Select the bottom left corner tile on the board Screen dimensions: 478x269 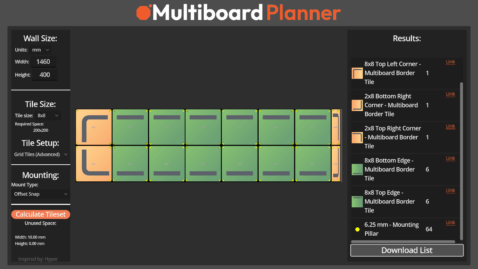94,164
